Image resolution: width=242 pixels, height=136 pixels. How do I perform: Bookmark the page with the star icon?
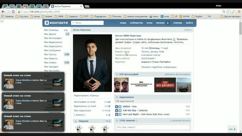tap(228, 12)
